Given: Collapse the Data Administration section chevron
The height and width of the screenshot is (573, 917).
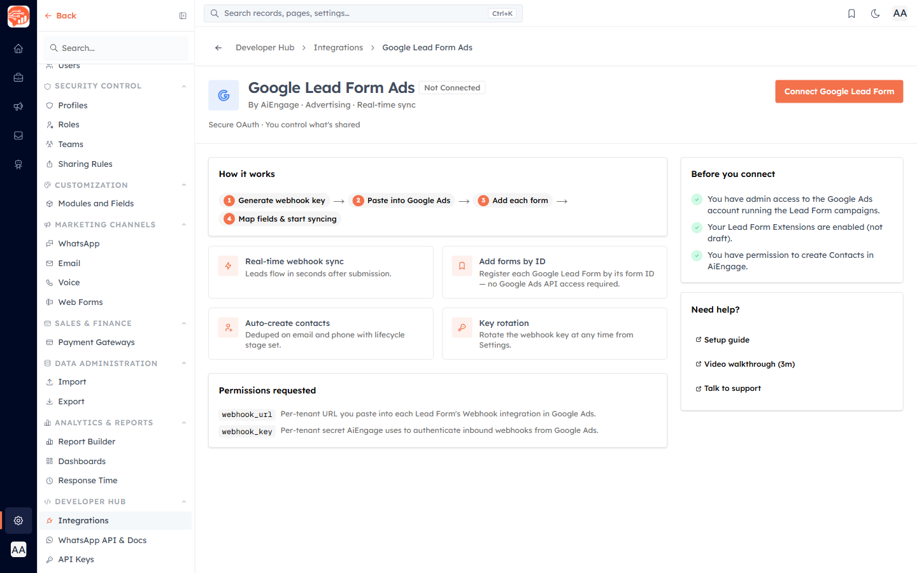Looking at the screenshot, I should click(184, 364).
